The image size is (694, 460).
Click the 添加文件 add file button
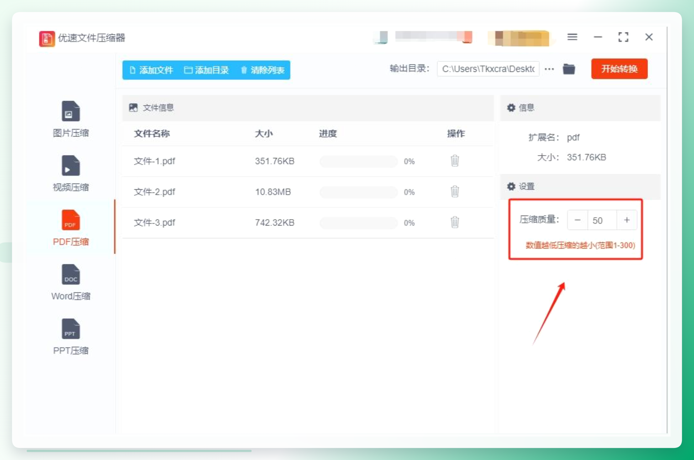pyautogui.click(x=152, y=70)
